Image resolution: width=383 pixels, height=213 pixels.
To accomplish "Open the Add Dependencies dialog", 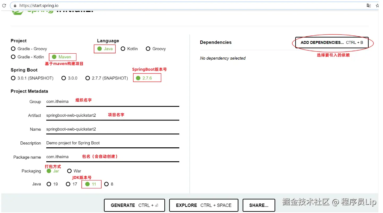I will coord(332,42).
